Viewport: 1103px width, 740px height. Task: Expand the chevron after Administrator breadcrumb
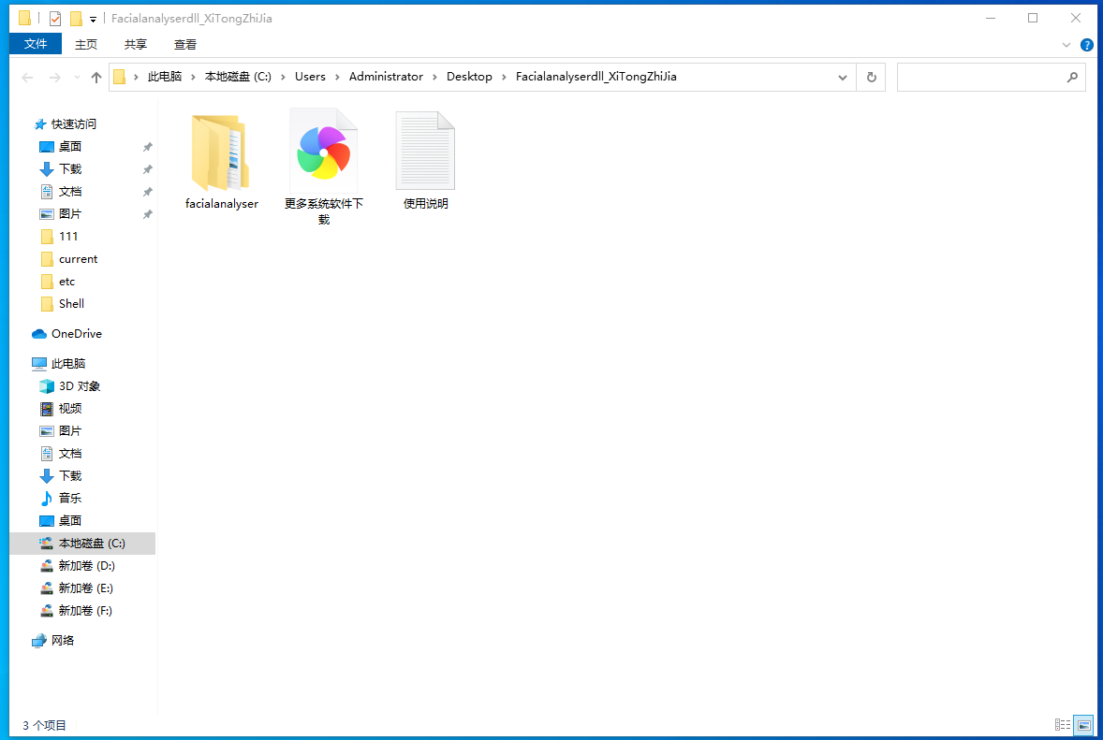coord(434,77)
